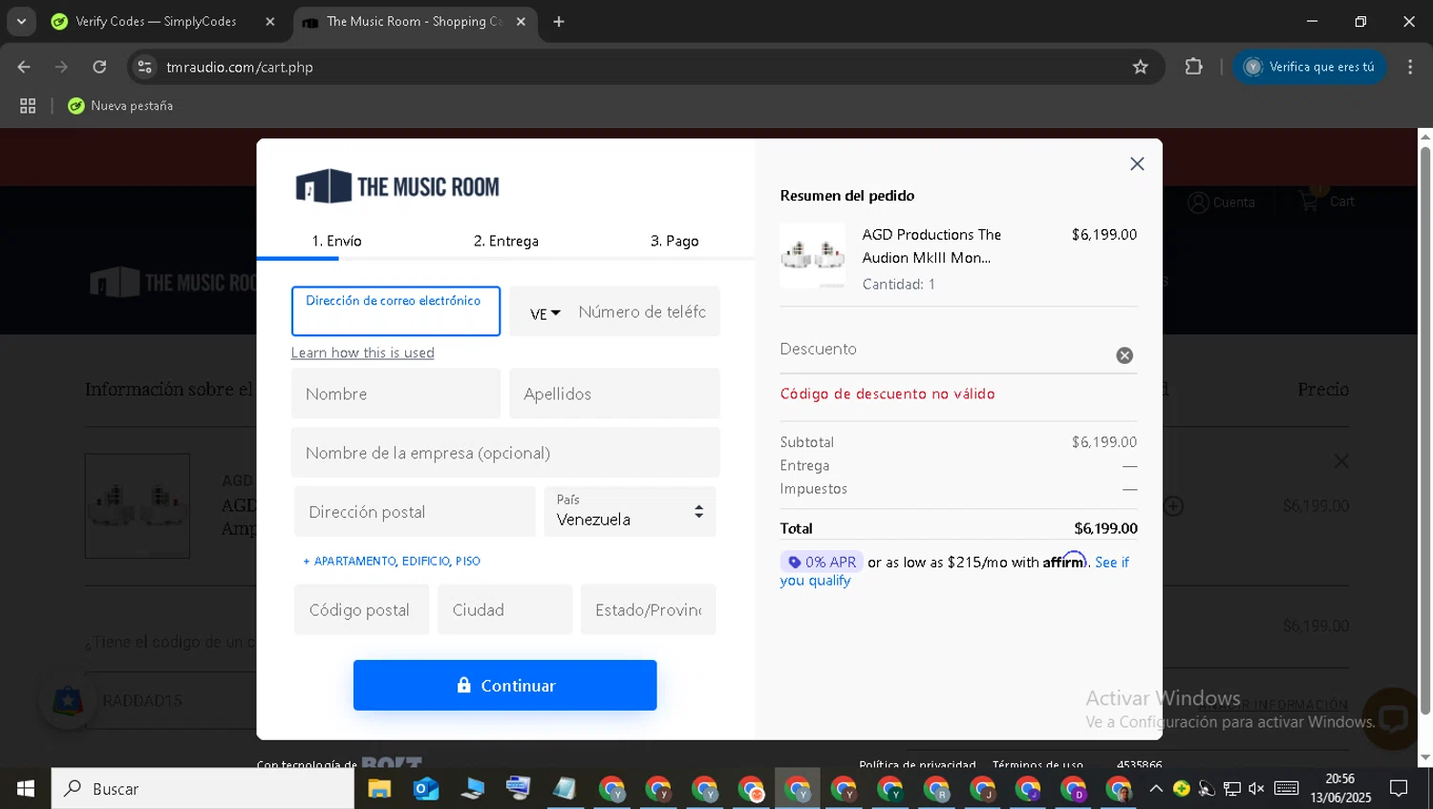
Task: Open the Nueva pestaña bookmark
Action: (x=120, y=106)
